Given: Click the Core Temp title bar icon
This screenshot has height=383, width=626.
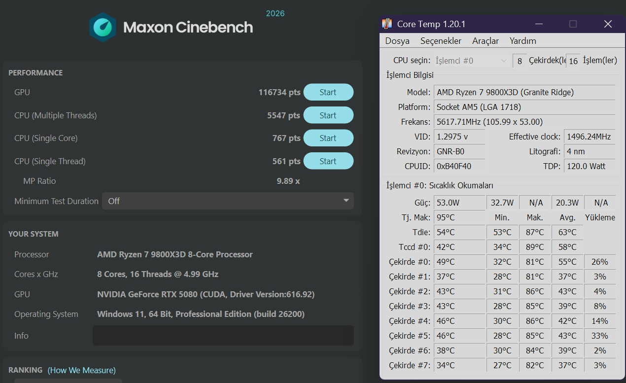Looking at the screenshot, I should click(x=387, y=24).
